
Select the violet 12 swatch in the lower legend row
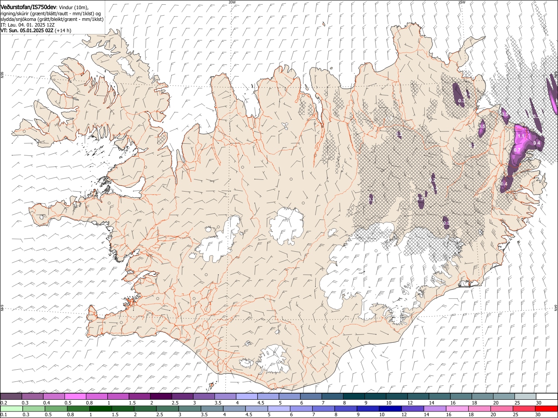point(412,408)
